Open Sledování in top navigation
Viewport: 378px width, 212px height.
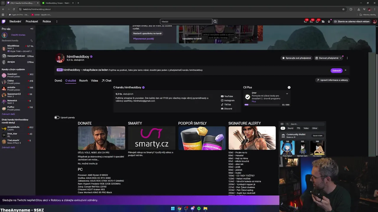point(15,21)
